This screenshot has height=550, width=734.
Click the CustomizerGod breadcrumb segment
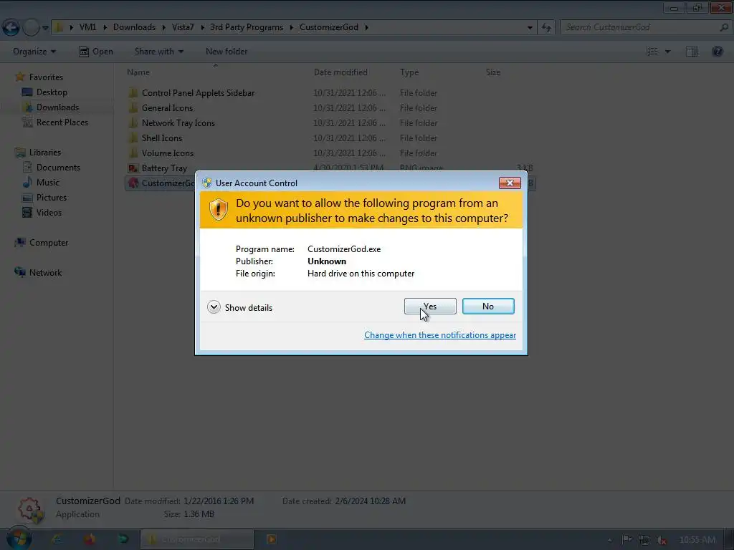tap(328, 27)
